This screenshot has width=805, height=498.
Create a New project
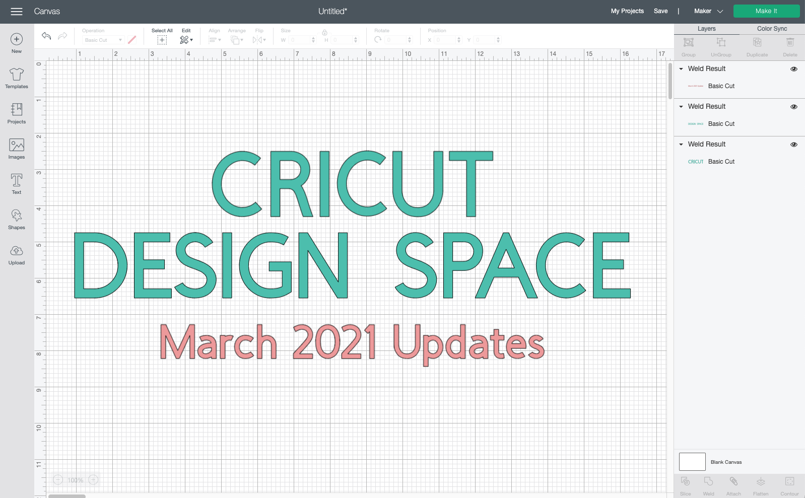(17, 43)
